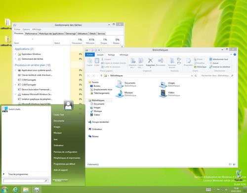Viewport: 247px width, 193px height.
Task: Click the Task Manager taskbar icon
Action: 37,190
